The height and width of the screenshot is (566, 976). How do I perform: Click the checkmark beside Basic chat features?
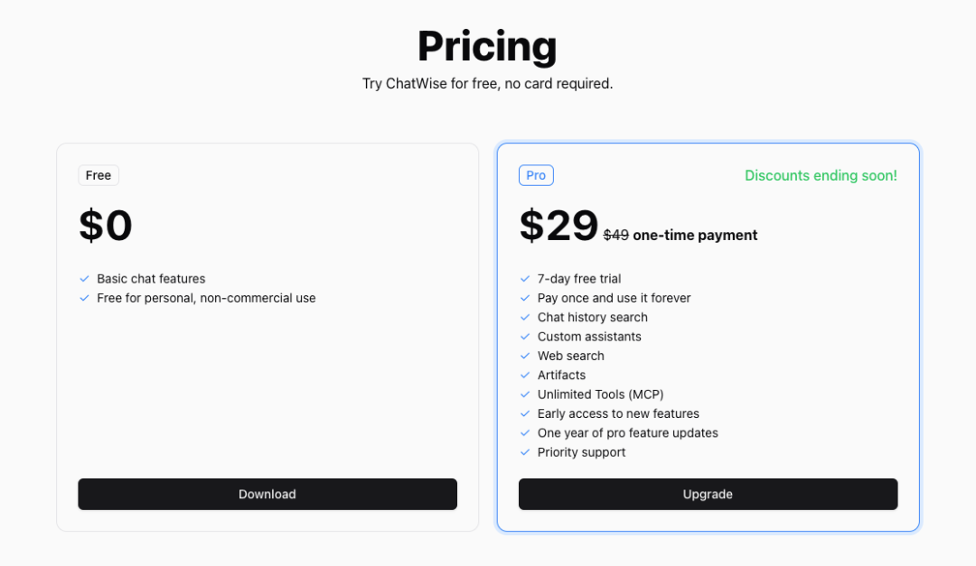[85, 279]
